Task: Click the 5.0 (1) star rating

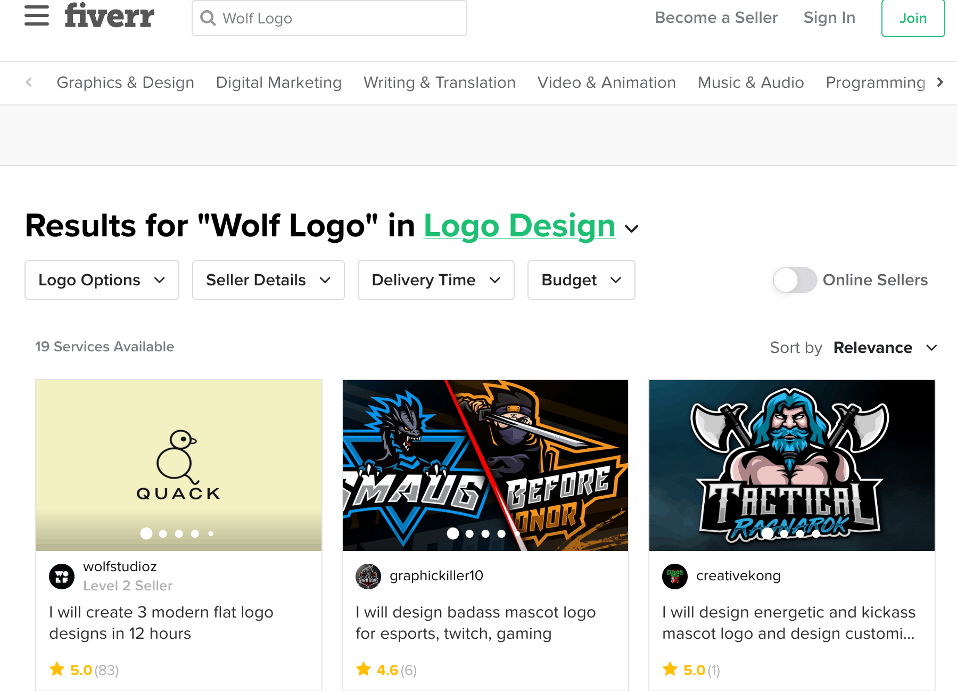Action: click(x=691, y=670)
